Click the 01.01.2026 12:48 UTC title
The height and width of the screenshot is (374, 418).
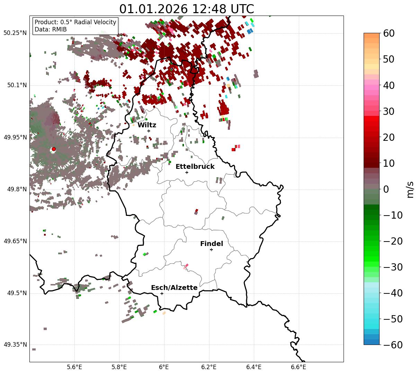187,9
